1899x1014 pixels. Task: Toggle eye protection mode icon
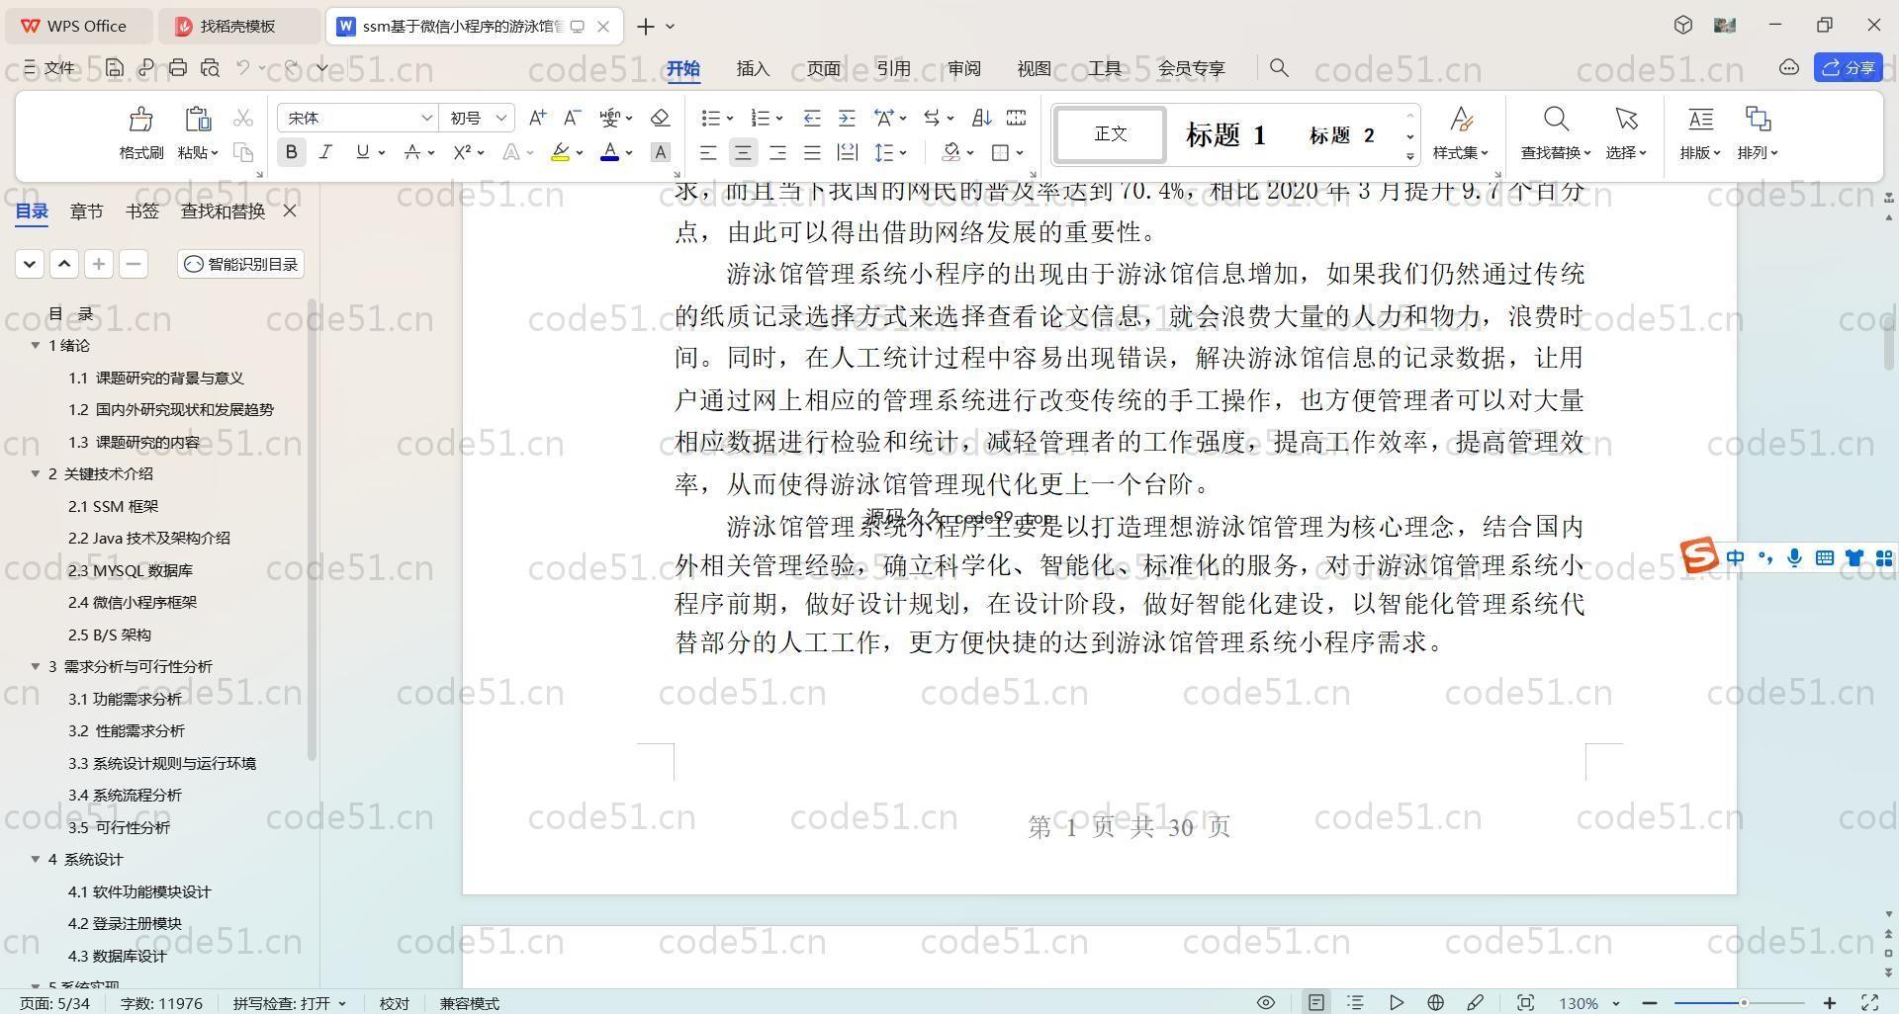(x=1265, y=1002)
